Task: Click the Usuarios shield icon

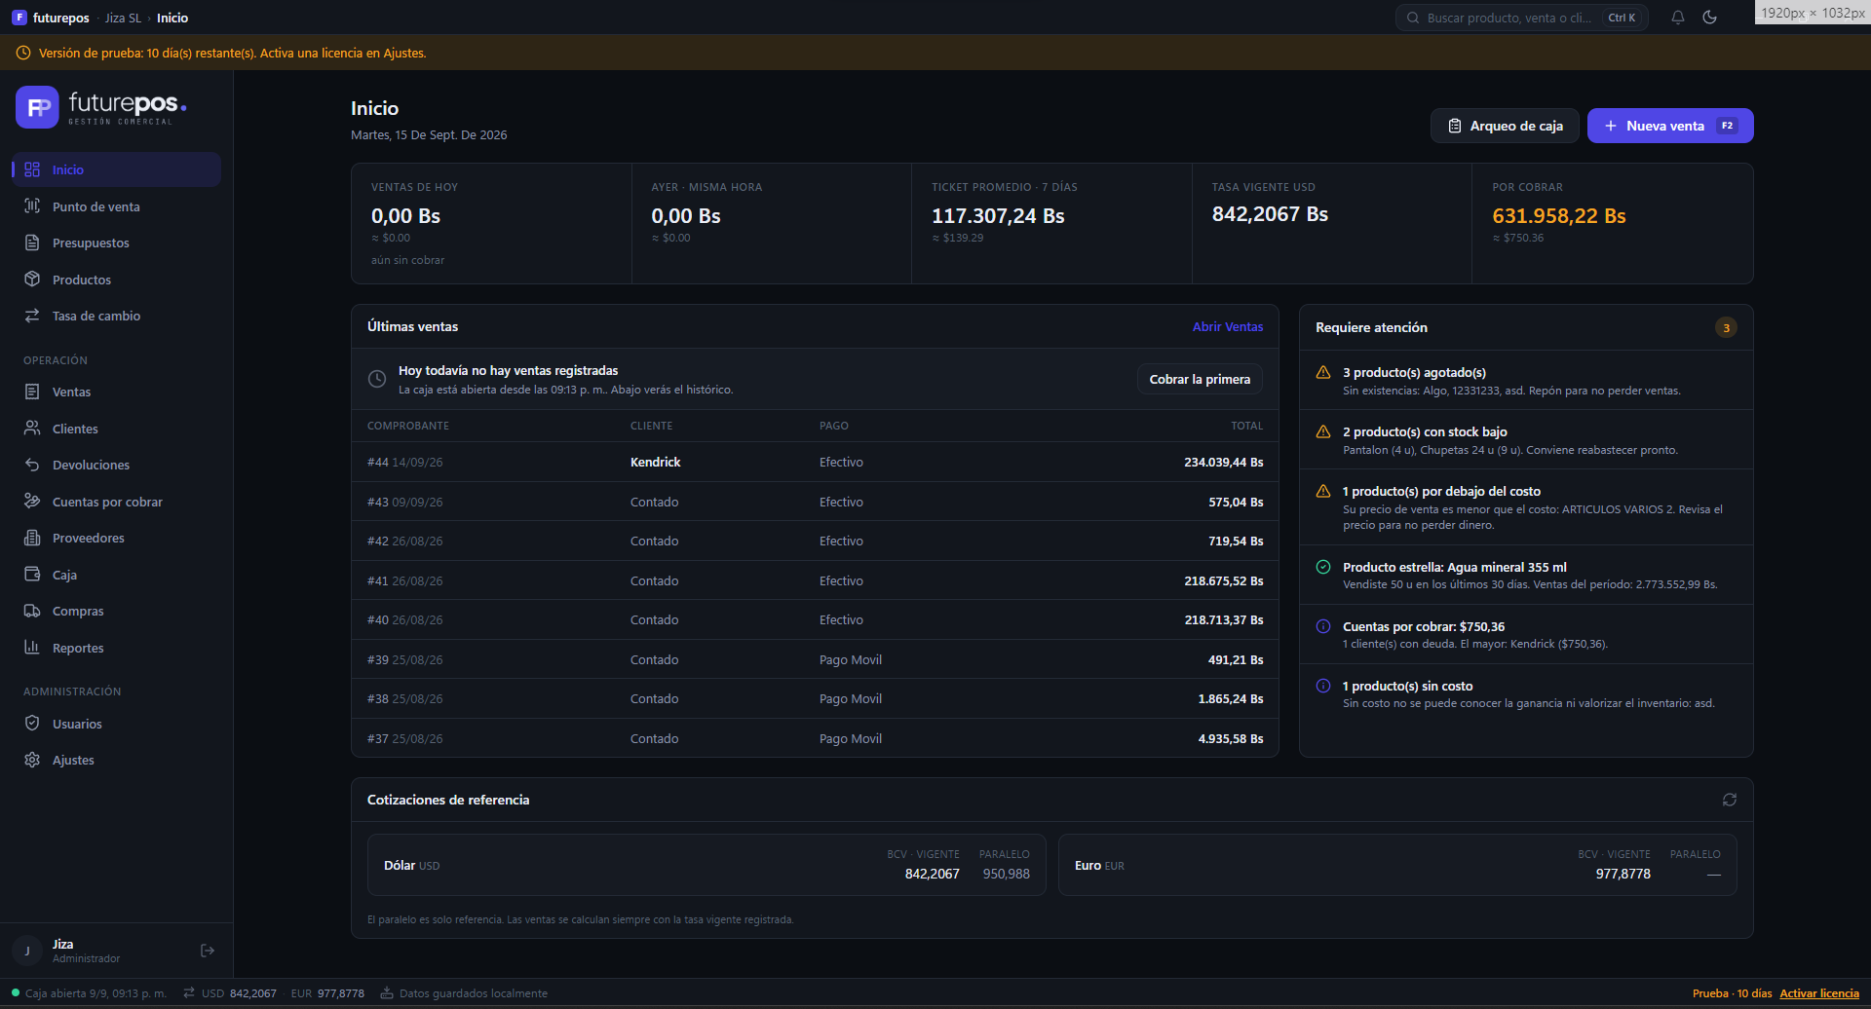Action: tap(32, 724)
